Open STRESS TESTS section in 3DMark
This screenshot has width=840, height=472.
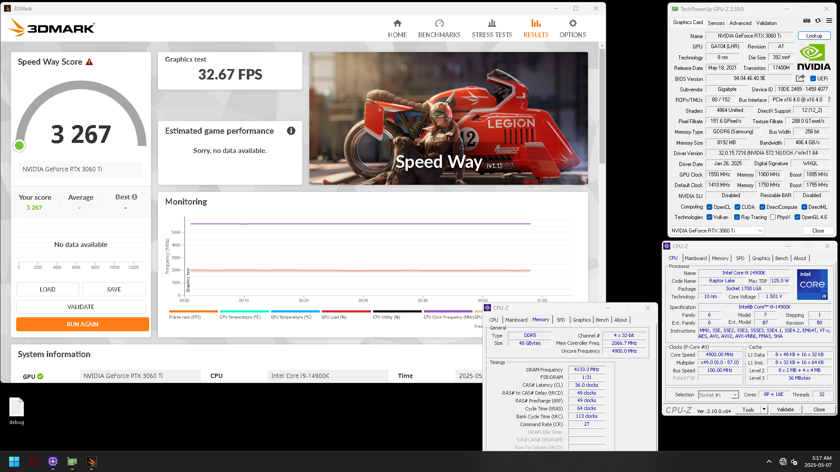(x=491, y=29)
